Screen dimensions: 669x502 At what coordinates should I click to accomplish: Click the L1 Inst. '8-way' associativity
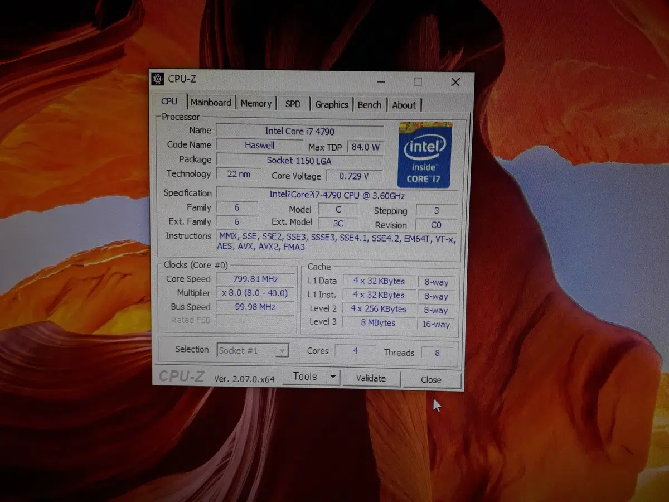(436, 296)
